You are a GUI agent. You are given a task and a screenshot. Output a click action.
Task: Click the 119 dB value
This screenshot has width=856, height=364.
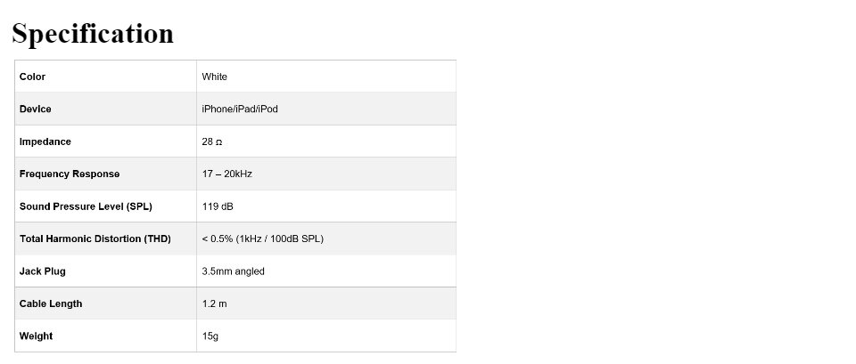pos(218,206)
